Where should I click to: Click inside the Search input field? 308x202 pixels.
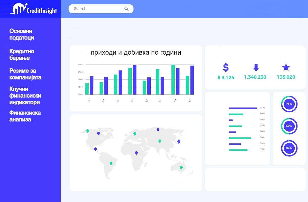coord(98,9)
